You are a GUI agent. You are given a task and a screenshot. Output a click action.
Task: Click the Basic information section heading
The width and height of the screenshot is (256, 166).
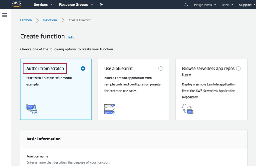point(43,139)
